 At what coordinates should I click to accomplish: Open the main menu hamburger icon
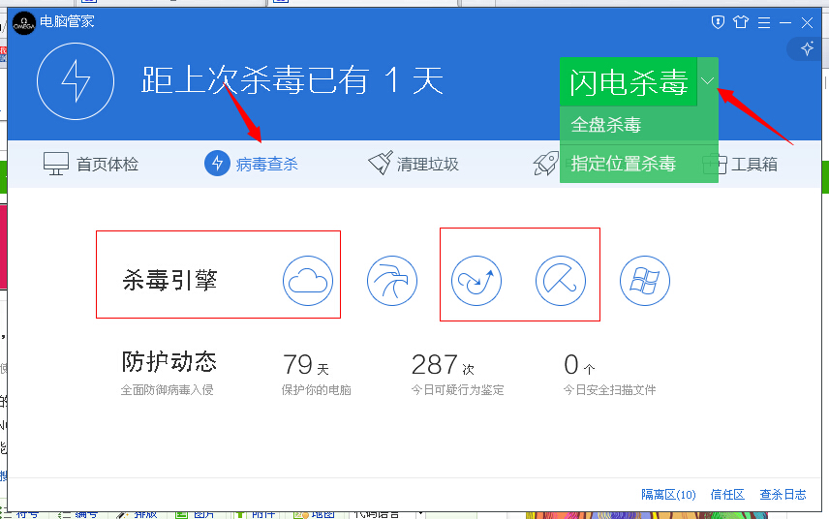764,22
